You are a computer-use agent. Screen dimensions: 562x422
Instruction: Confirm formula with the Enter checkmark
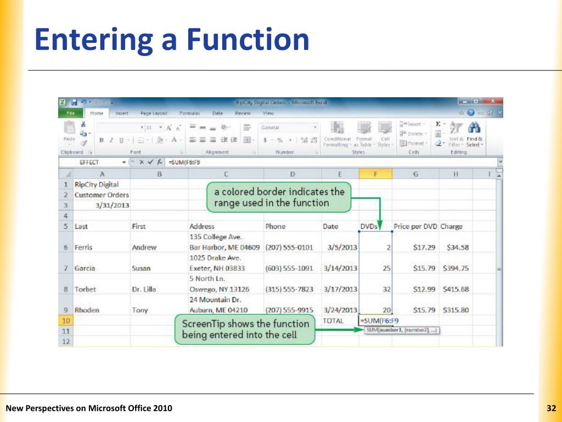pos(150,162)
